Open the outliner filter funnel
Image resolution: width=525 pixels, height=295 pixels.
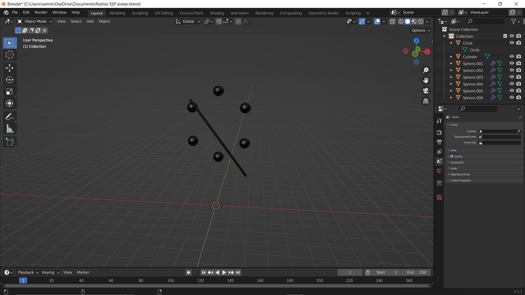[x=514, y=21]
